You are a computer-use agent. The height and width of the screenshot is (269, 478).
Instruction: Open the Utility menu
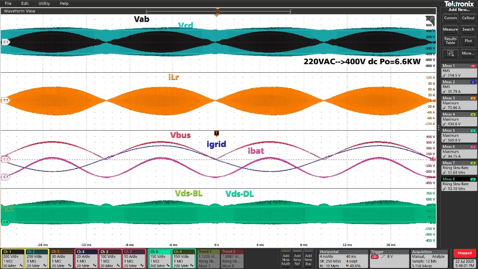44,3
